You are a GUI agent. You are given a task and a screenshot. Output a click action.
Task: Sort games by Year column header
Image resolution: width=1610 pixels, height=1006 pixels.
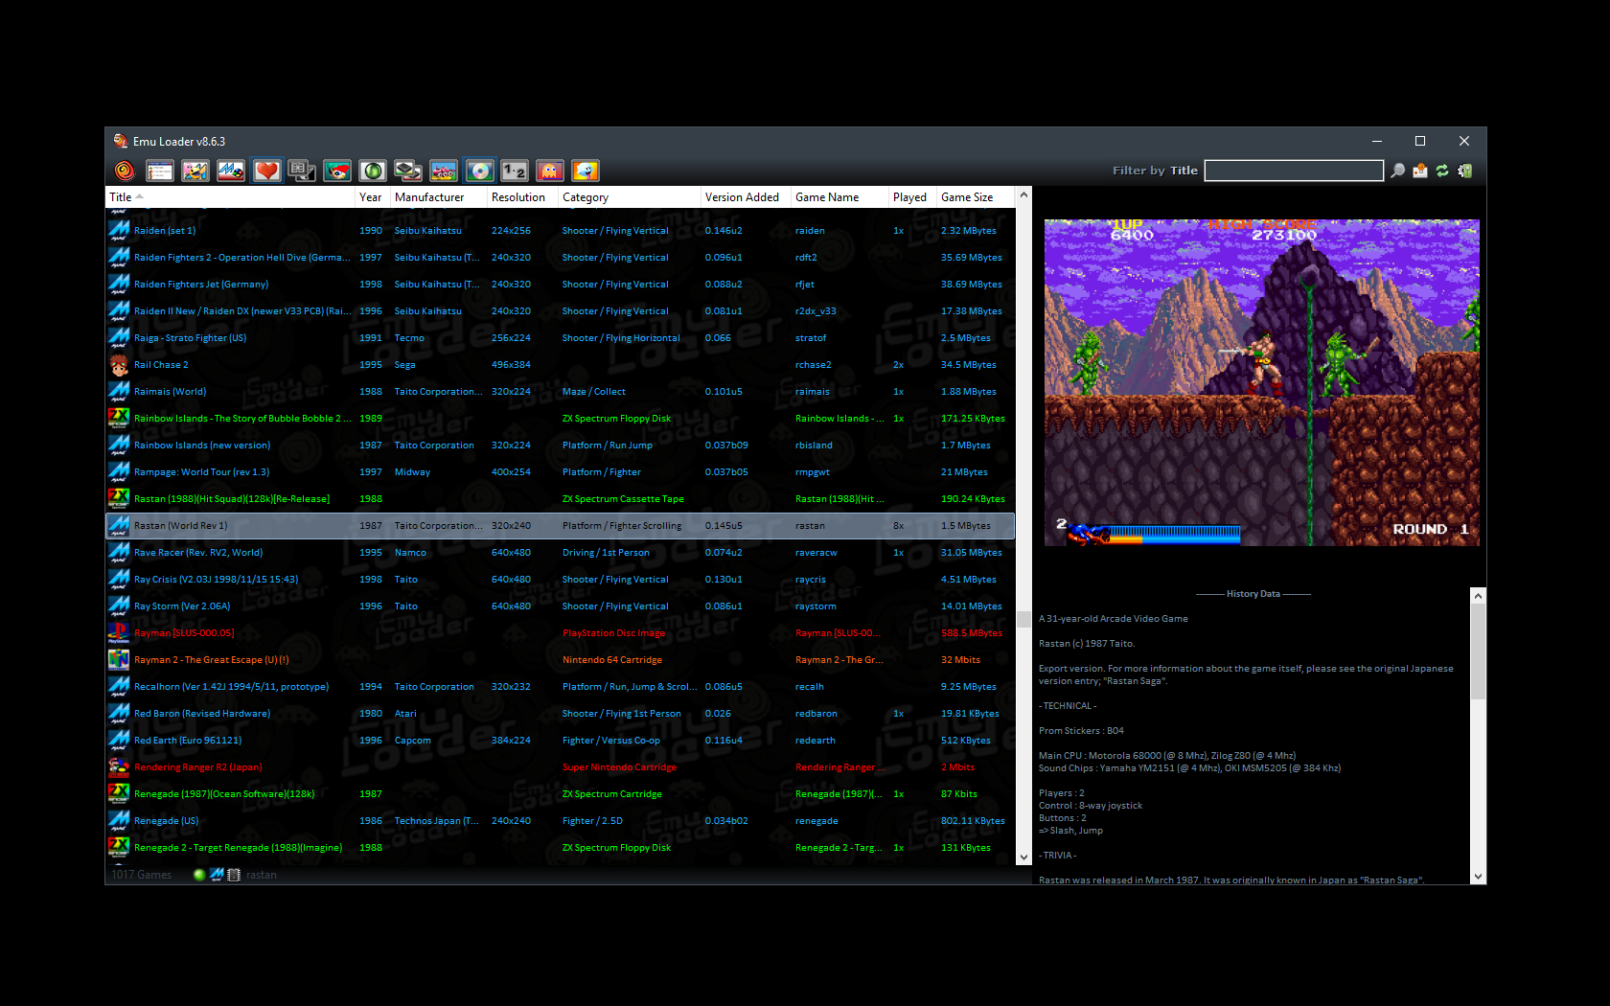pos(370,197)
